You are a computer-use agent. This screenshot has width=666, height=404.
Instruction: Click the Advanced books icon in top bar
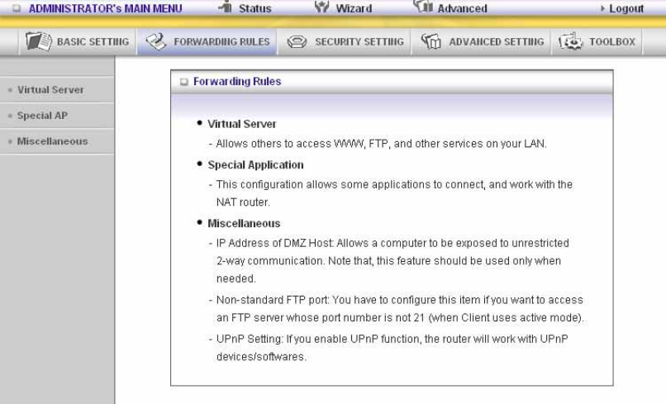[x=422, y=7]
